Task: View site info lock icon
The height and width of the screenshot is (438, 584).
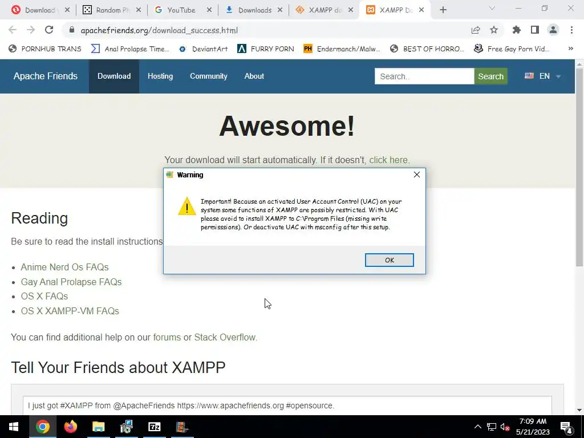Action: pos(72,30)
